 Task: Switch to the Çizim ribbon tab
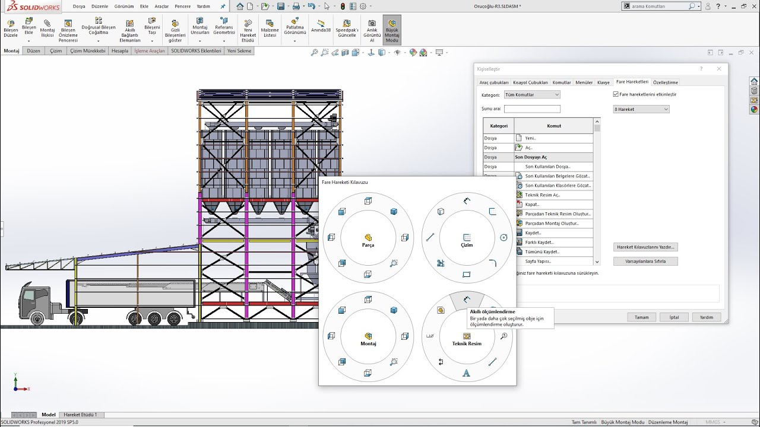56,51
